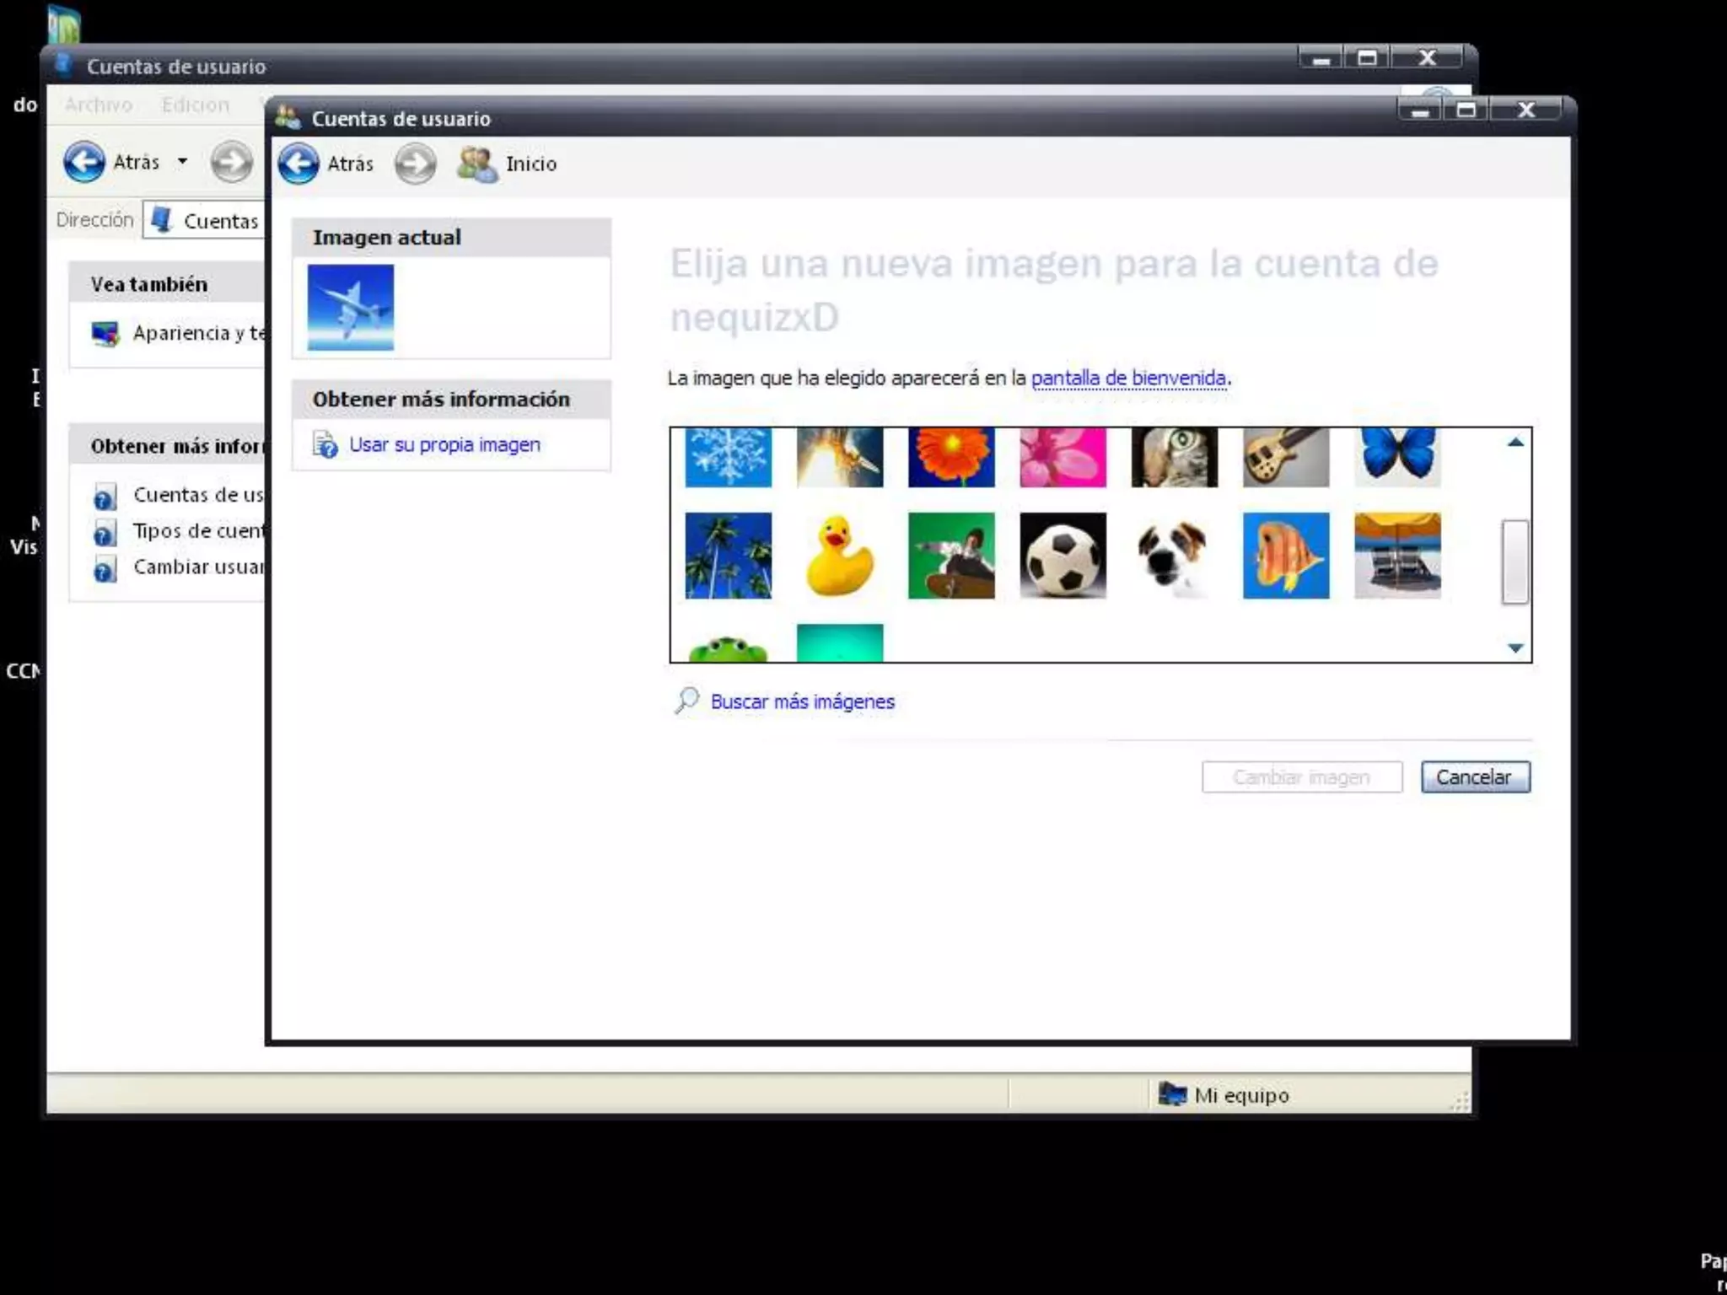This screenshot has height=1295, width=1727.
Task: Click the help document icon near Usar su propia imagen
Action: [x=325, y=444]
